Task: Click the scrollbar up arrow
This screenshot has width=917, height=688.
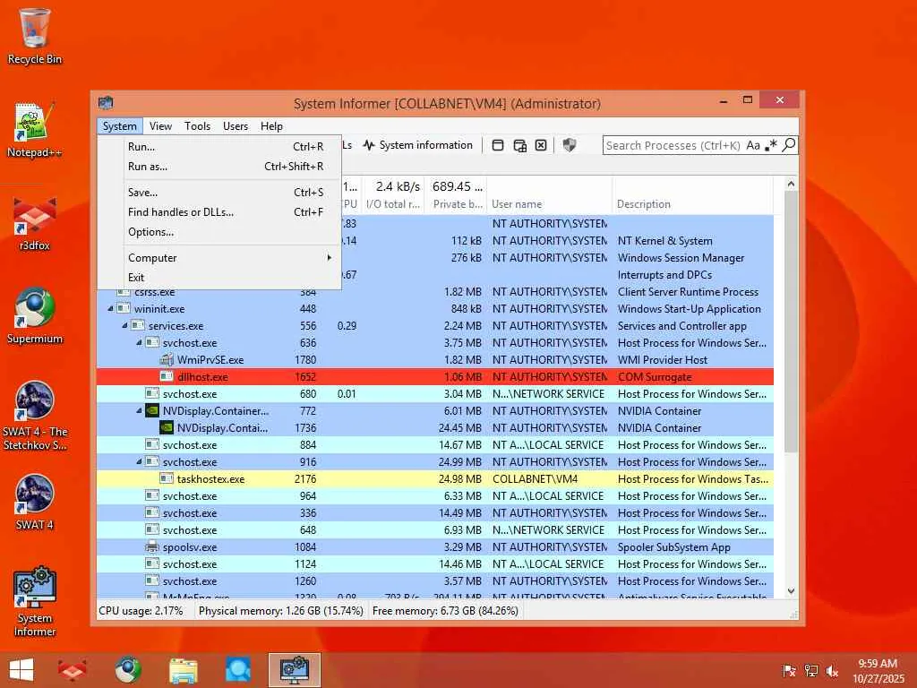Action: tap(791, 184)
